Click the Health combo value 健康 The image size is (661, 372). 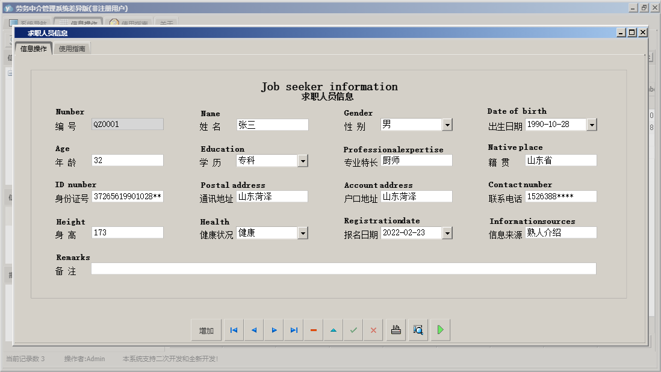pyautogui.click(x=267, y=234)
